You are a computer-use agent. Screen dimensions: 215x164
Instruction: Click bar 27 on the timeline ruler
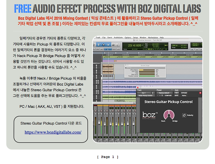pos(127,53)
